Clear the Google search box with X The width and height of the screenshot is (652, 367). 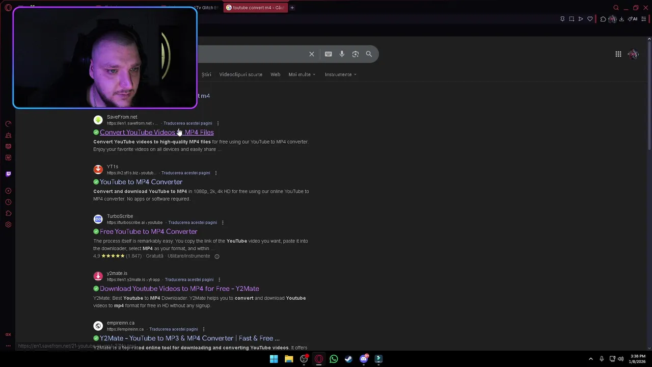pyautogui.click(x=312, y=54)
